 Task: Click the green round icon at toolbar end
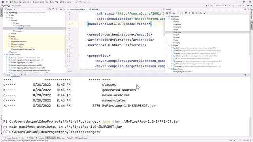[x=251, y=6]
